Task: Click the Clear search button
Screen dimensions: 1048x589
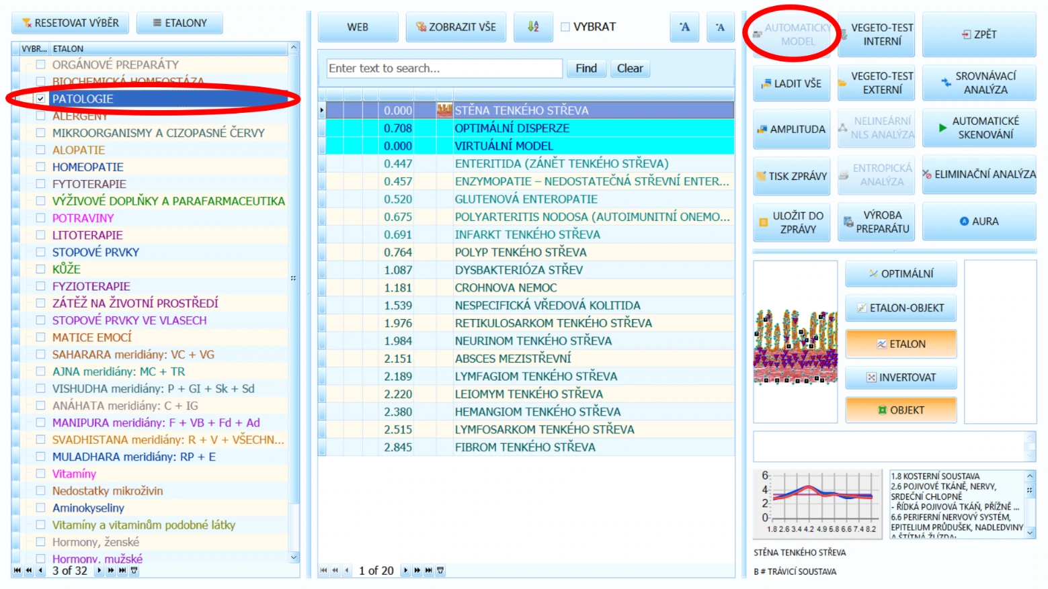Action: 630,69
